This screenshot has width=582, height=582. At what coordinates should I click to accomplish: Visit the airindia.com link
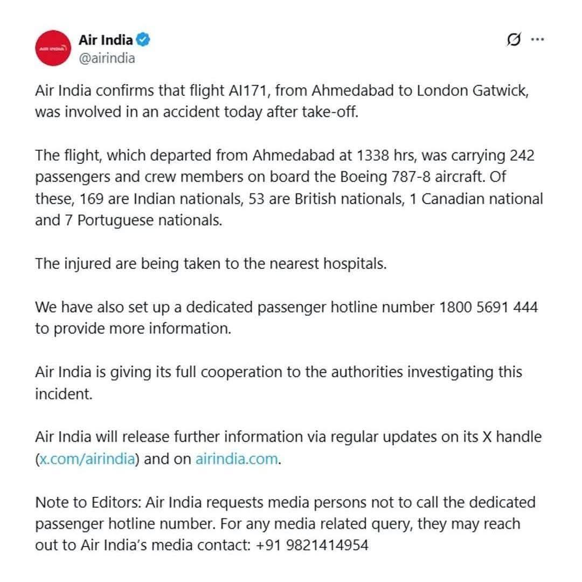[237, 460]
